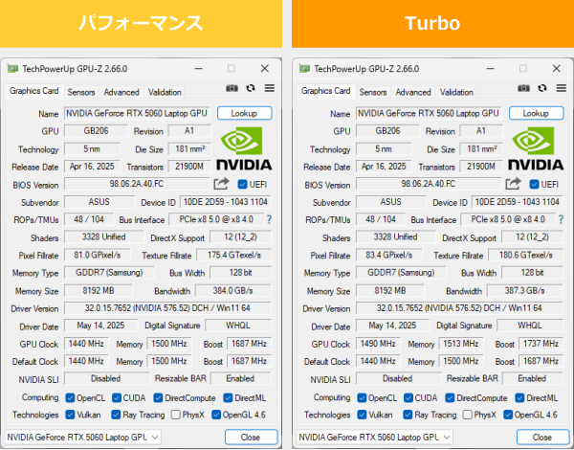Viewport: 574px width, 450px height.
Task: Open the hamburger menu in left GPU-Z window
Action: click(x=269, y=88)
